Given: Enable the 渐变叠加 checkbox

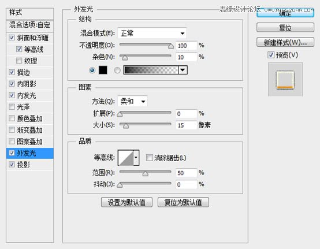Looking at the screenshot, I should (x=12, y=130).
